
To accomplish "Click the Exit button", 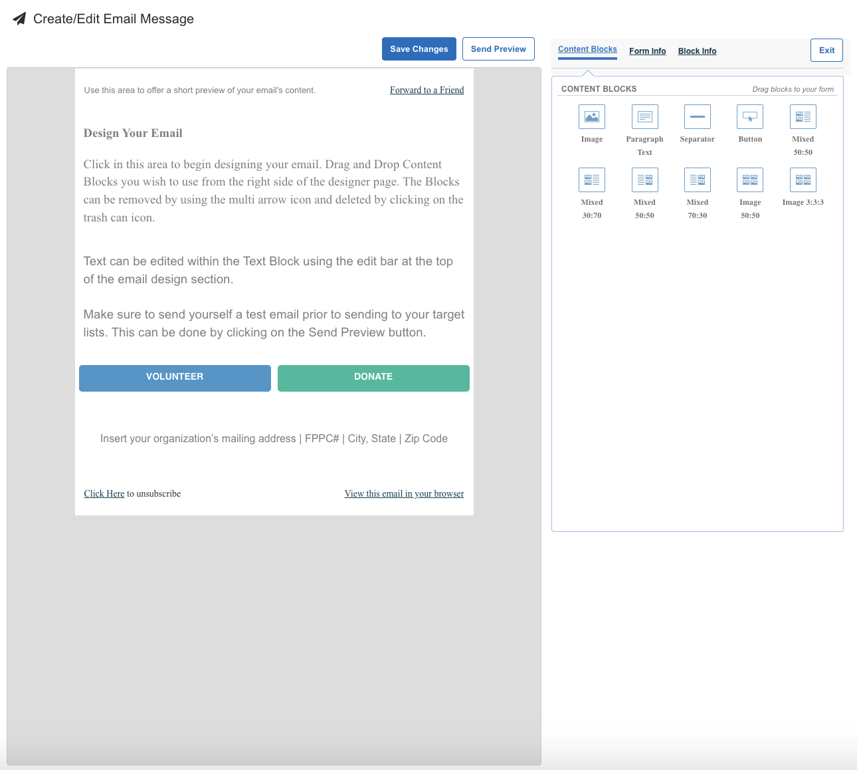I will (826, 51).
